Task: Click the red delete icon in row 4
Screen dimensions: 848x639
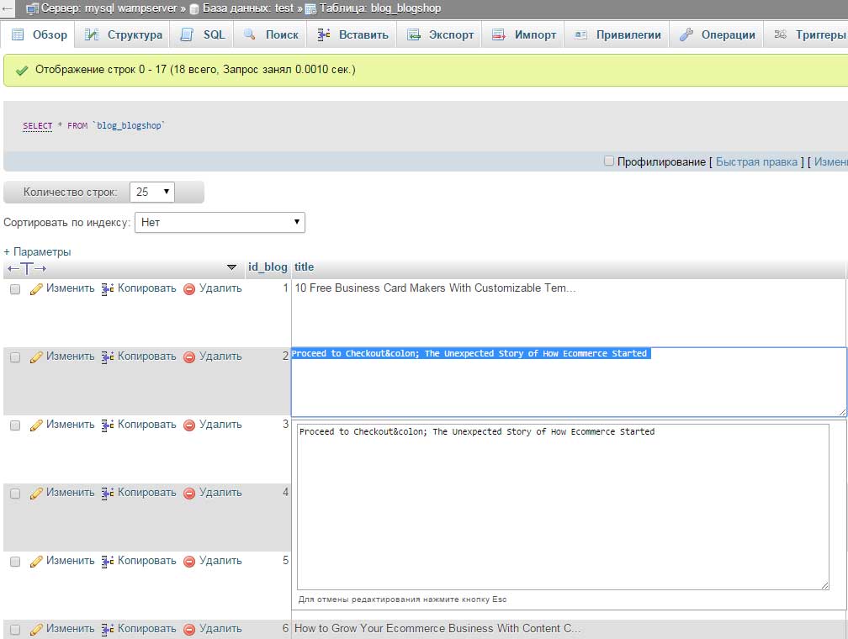Action: (x=189, y=494)
